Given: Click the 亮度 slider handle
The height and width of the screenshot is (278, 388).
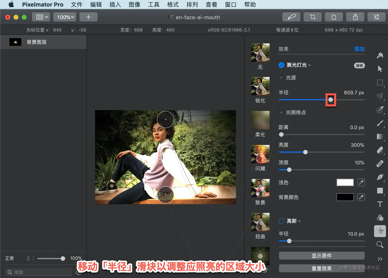Looking at the screenshot, I should pos(305,152).
